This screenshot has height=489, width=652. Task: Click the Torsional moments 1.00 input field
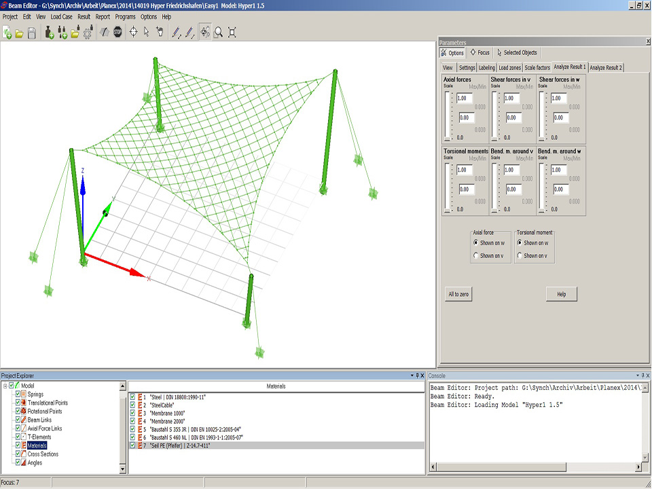[465, 170]
